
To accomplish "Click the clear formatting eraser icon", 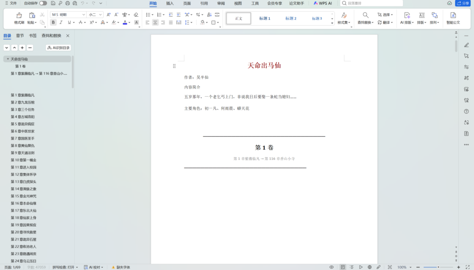I will (x=136, y=15).
